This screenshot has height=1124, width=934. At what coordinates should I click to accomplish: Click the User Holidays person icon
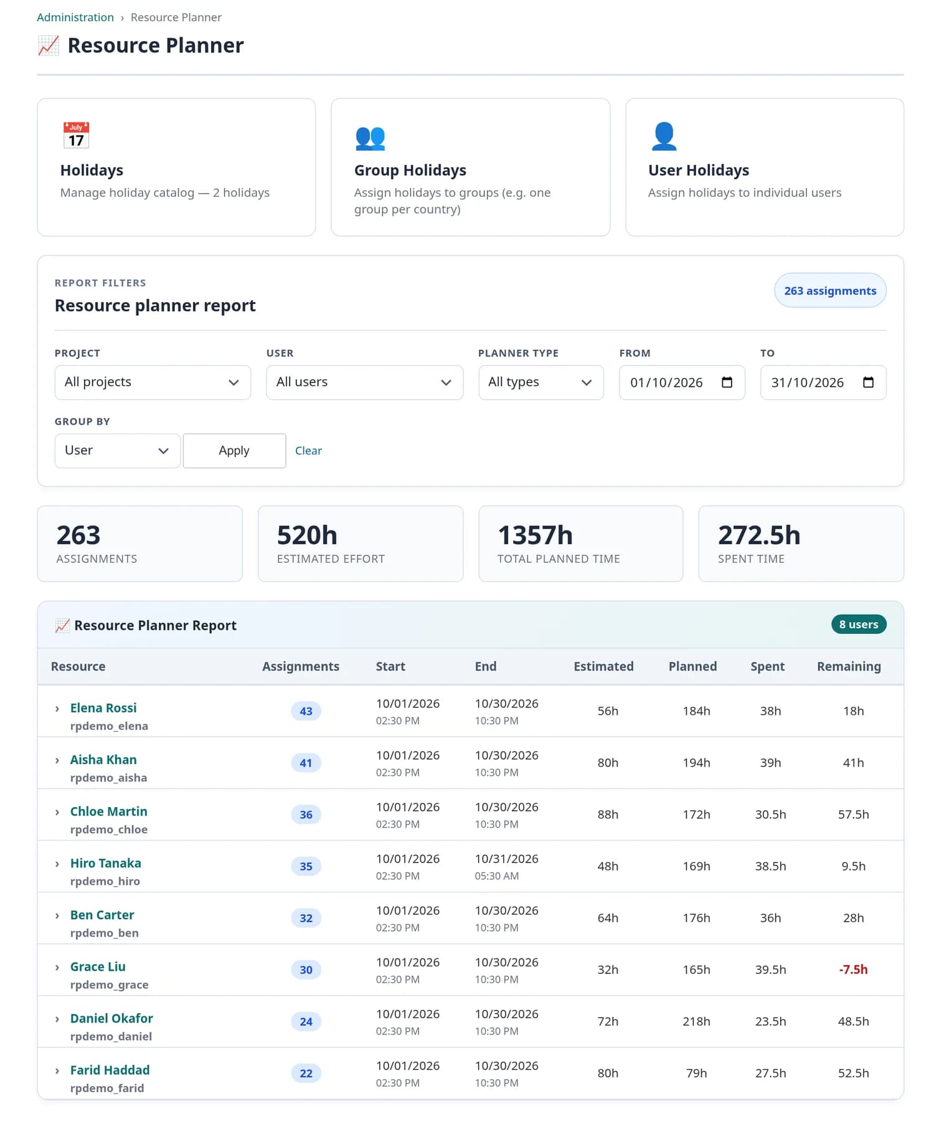pyautogui.click(x=664, y=136)
